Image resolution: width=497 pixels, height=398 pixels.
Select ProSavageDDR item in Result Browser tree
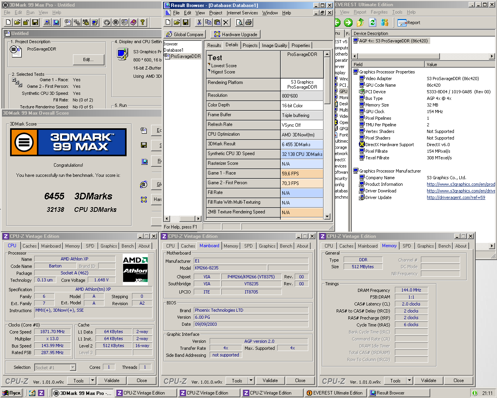[x=186, y=56]
